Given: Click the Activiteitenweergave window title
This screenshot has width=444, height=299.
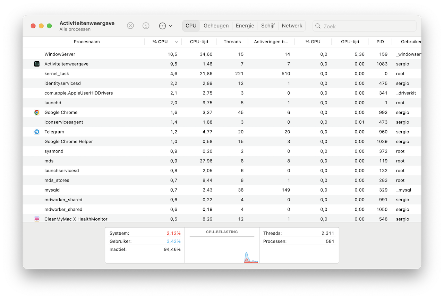Looking at the screenshot, I should (x=87, y=23).
